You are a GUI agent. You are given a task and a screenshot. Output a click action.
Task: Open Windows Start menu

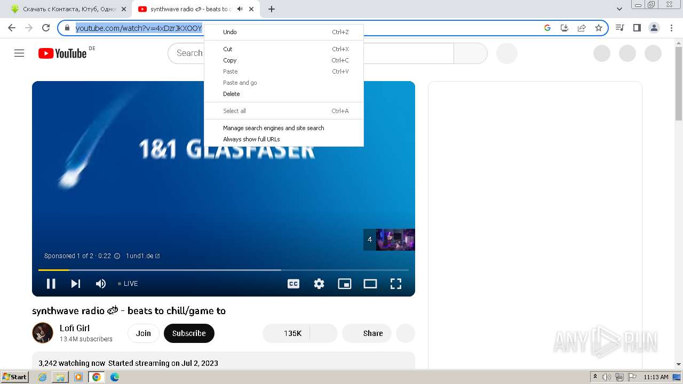pyautogui.click(x=15, y=377)
